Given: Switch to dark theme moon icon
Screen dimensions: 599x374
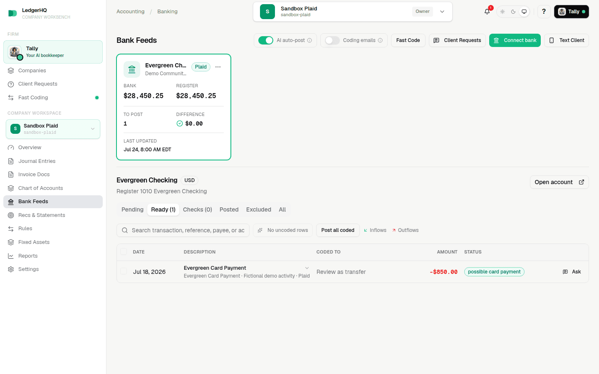Looking at the screenshot, I should pos(513,12).
